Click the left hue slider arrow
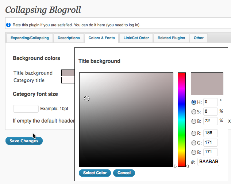The height and width of the screenshot is (184, 231). click(176, 166)
